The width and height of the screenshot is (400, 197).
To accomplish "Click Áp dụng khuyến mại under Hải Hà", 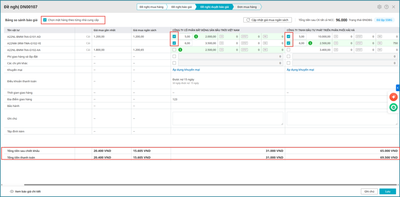I will [x=300, y=70].
